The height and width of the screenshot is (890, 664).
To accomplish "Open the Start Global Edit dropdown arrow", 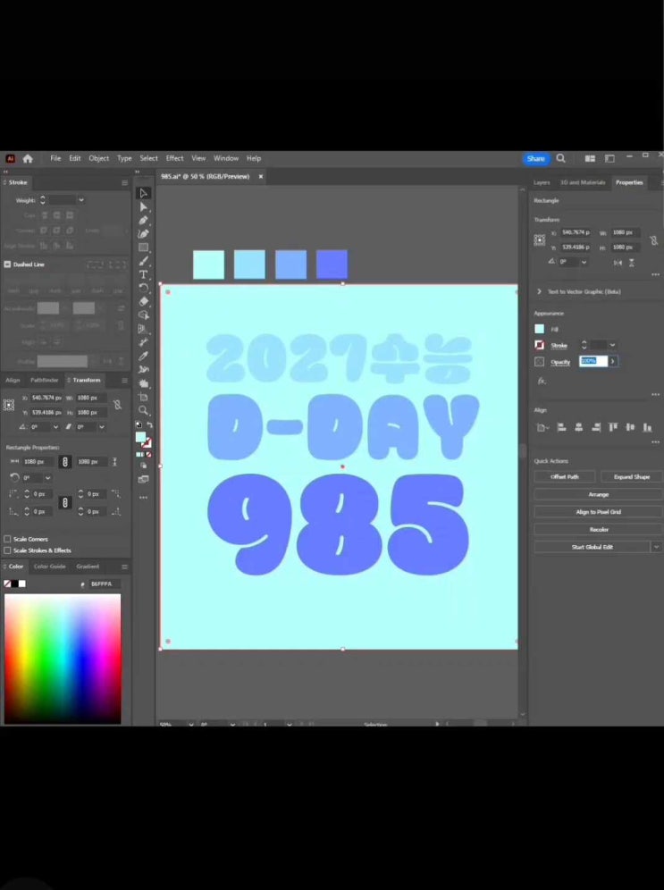I will click(x=657, y=547).
